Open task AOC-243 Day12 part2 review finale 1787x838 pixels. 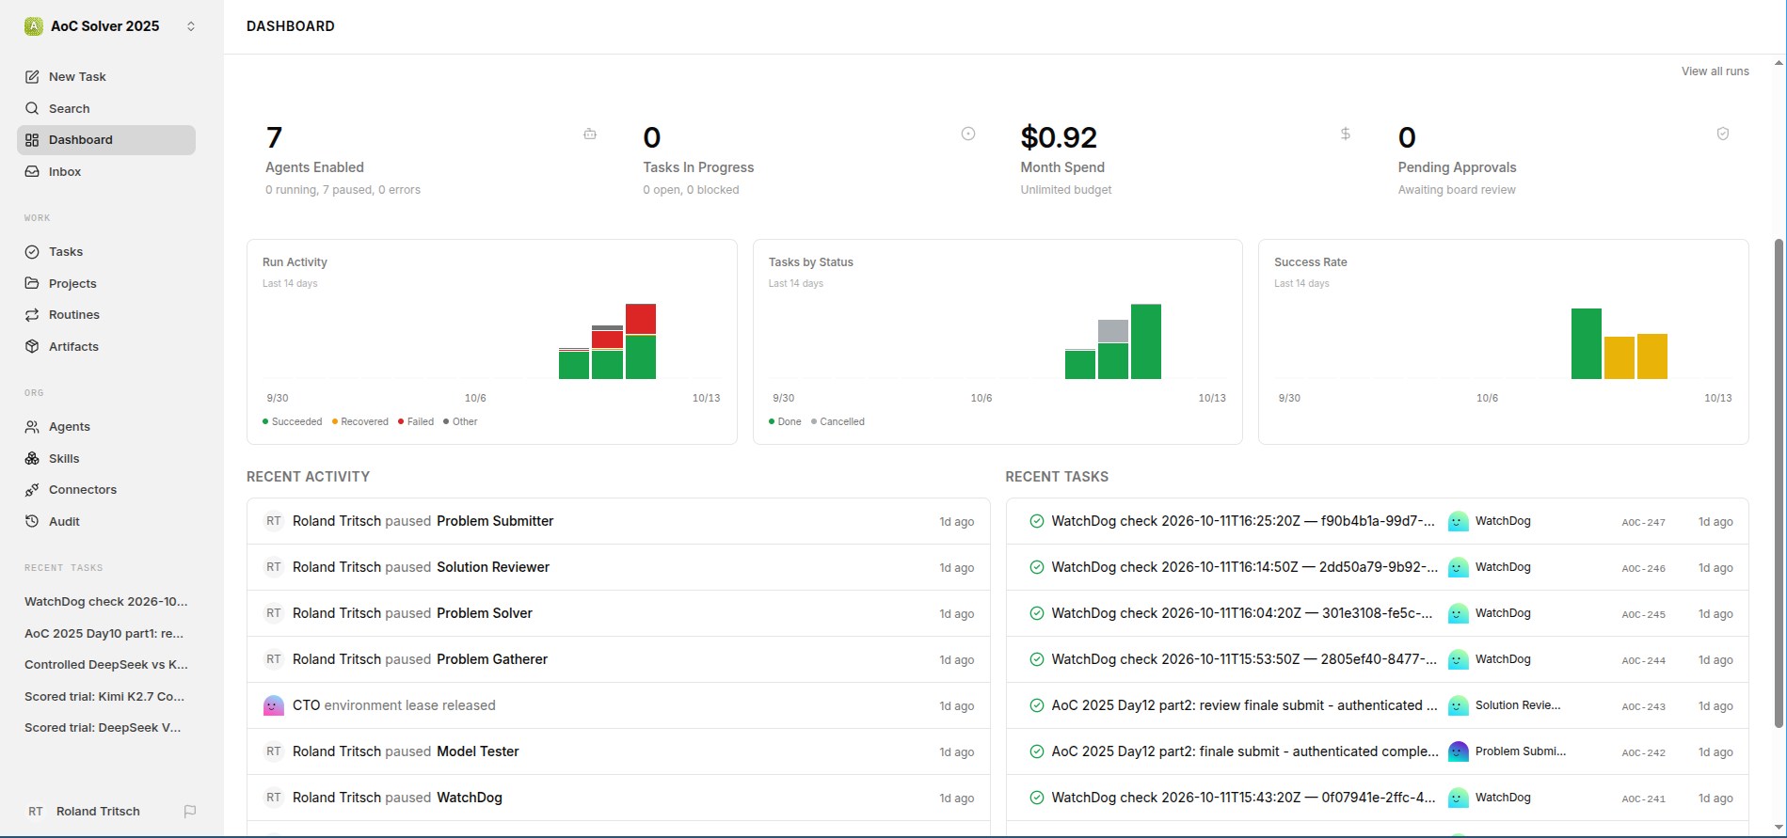1378,706
